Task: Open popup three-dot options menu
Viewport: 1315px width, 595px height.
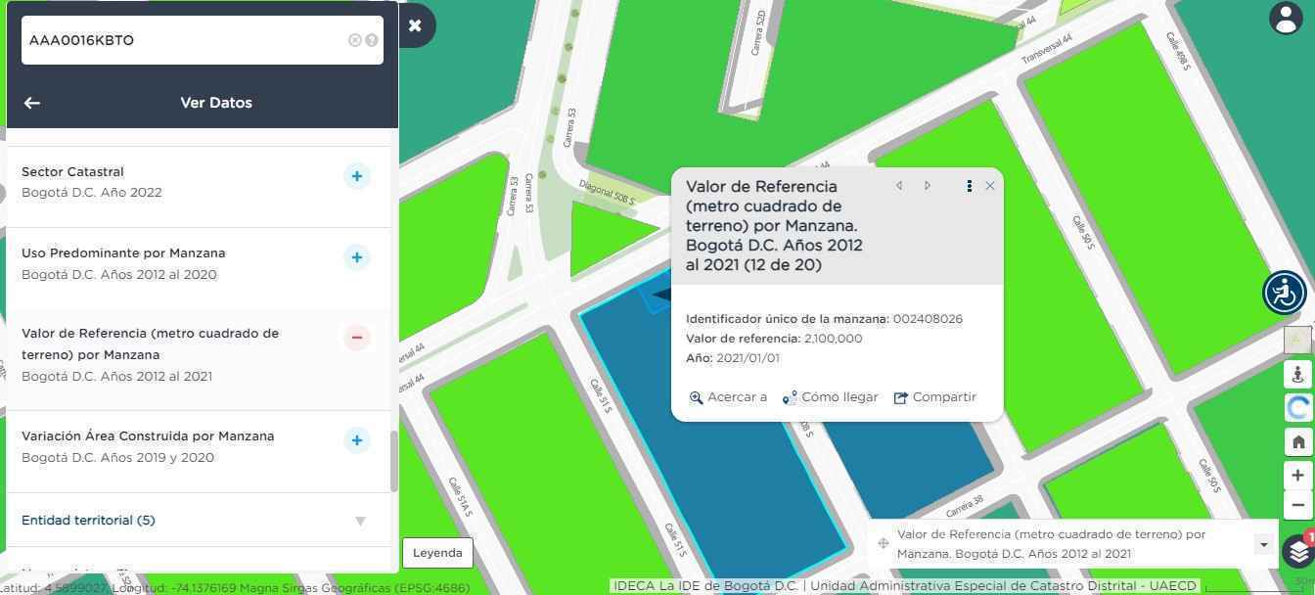Action: click(969, 186)
